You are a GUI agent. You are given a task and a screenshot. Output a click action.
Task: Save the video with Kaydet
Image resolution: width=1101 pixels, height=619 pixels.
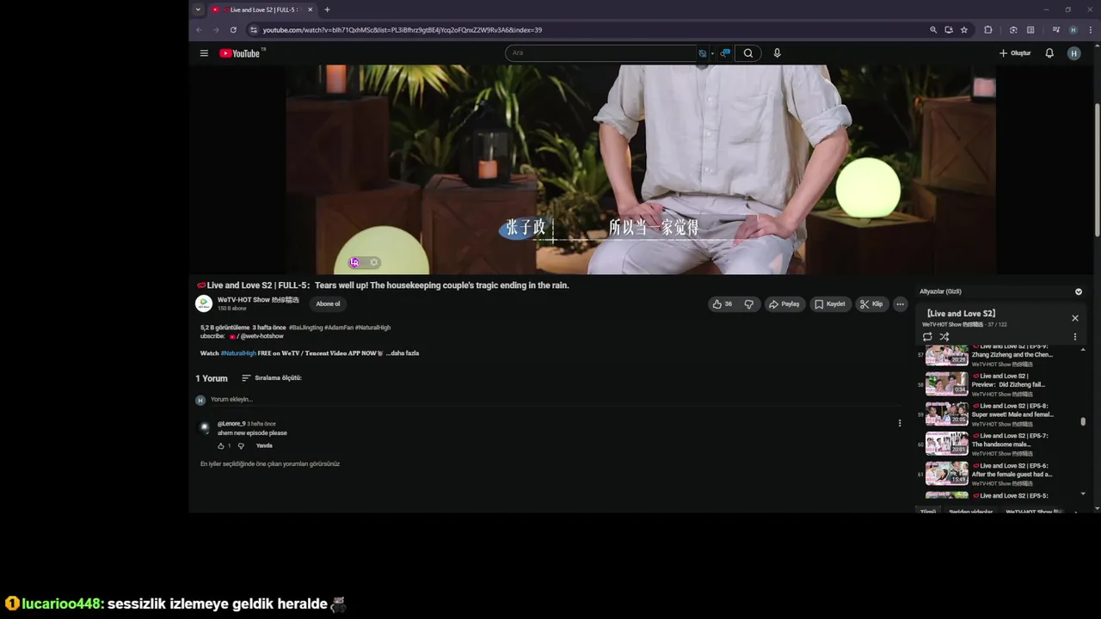830,303
